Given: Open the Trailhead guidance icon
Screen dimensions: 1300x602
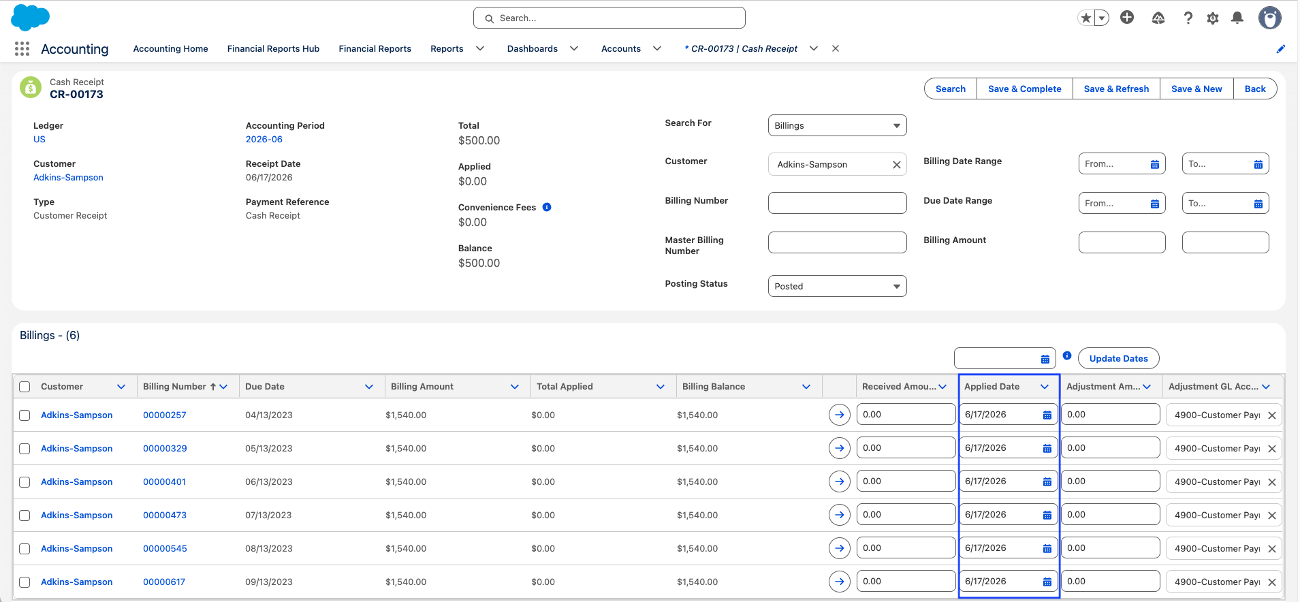Looking at the screenshot, I should click(x=1158, y=18).
